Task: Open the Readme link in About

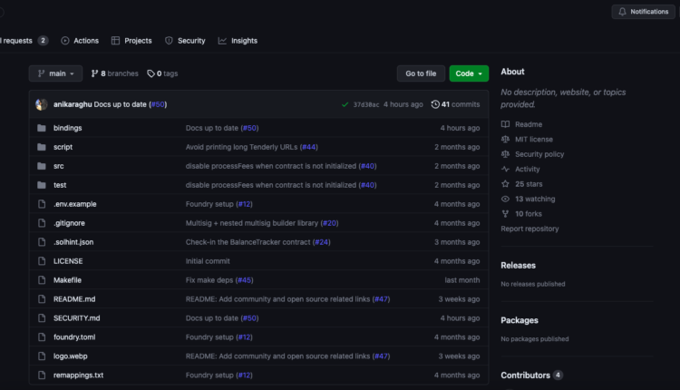Action: 528,124
